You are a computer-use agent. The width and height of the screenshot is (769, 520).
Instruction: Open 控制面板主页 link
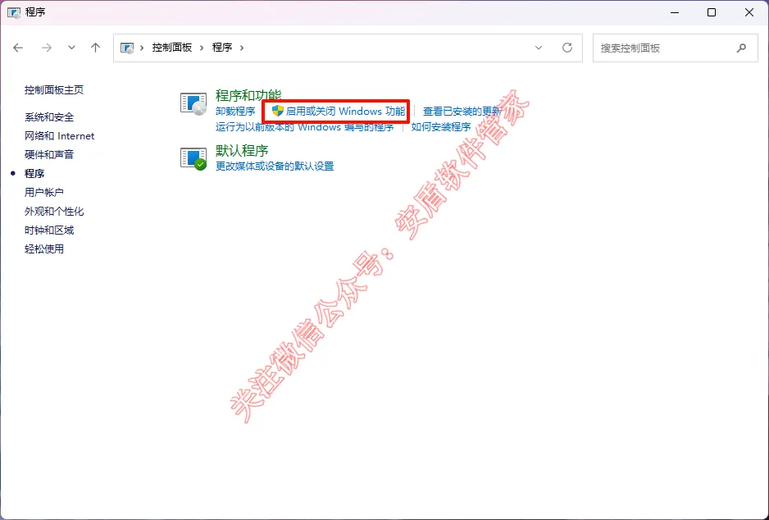coord(54,89)
